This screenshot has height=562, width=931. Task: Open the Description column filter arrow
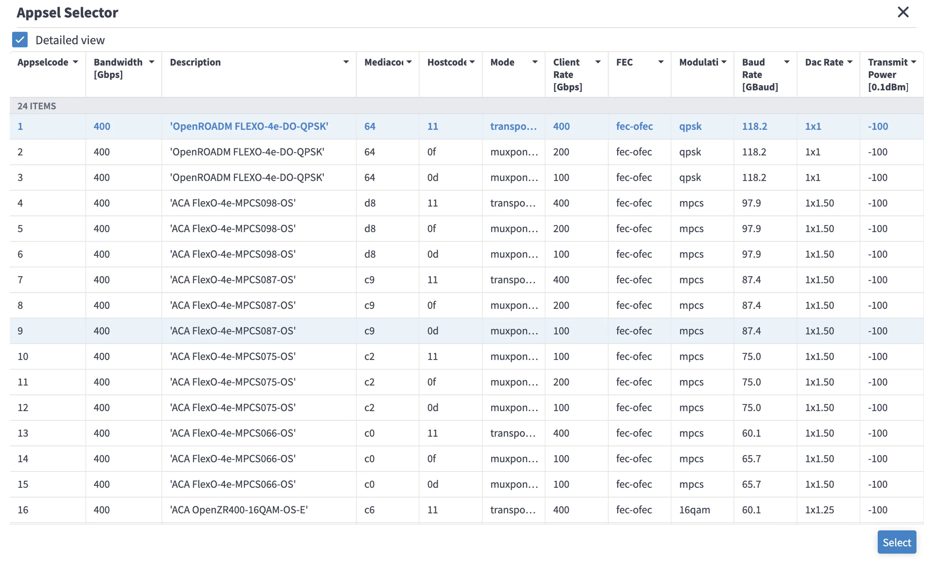(346, 62)
